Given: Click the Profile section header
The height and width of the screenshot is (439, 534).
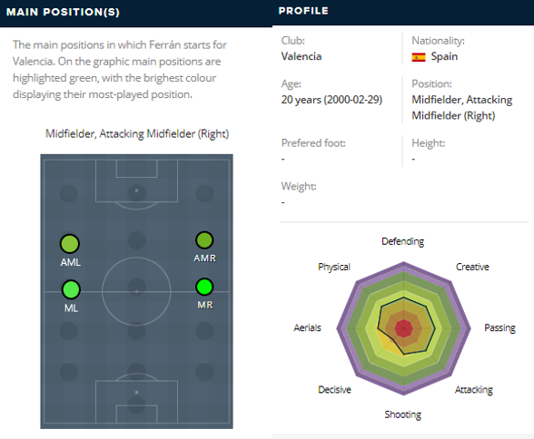Looking at the screenshot, I should (303, 11).
